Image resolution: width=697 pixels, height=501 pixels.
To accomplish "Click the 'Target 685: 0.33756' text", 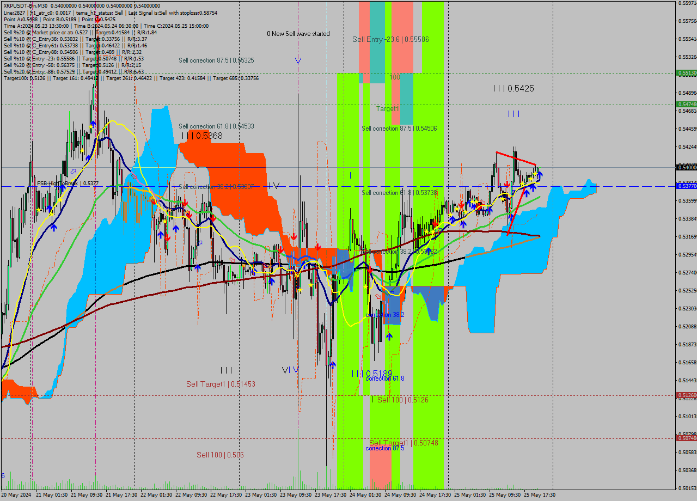I will point(236,78).
